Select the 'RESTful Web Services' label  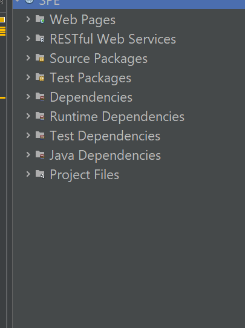[x=113, y=39]
